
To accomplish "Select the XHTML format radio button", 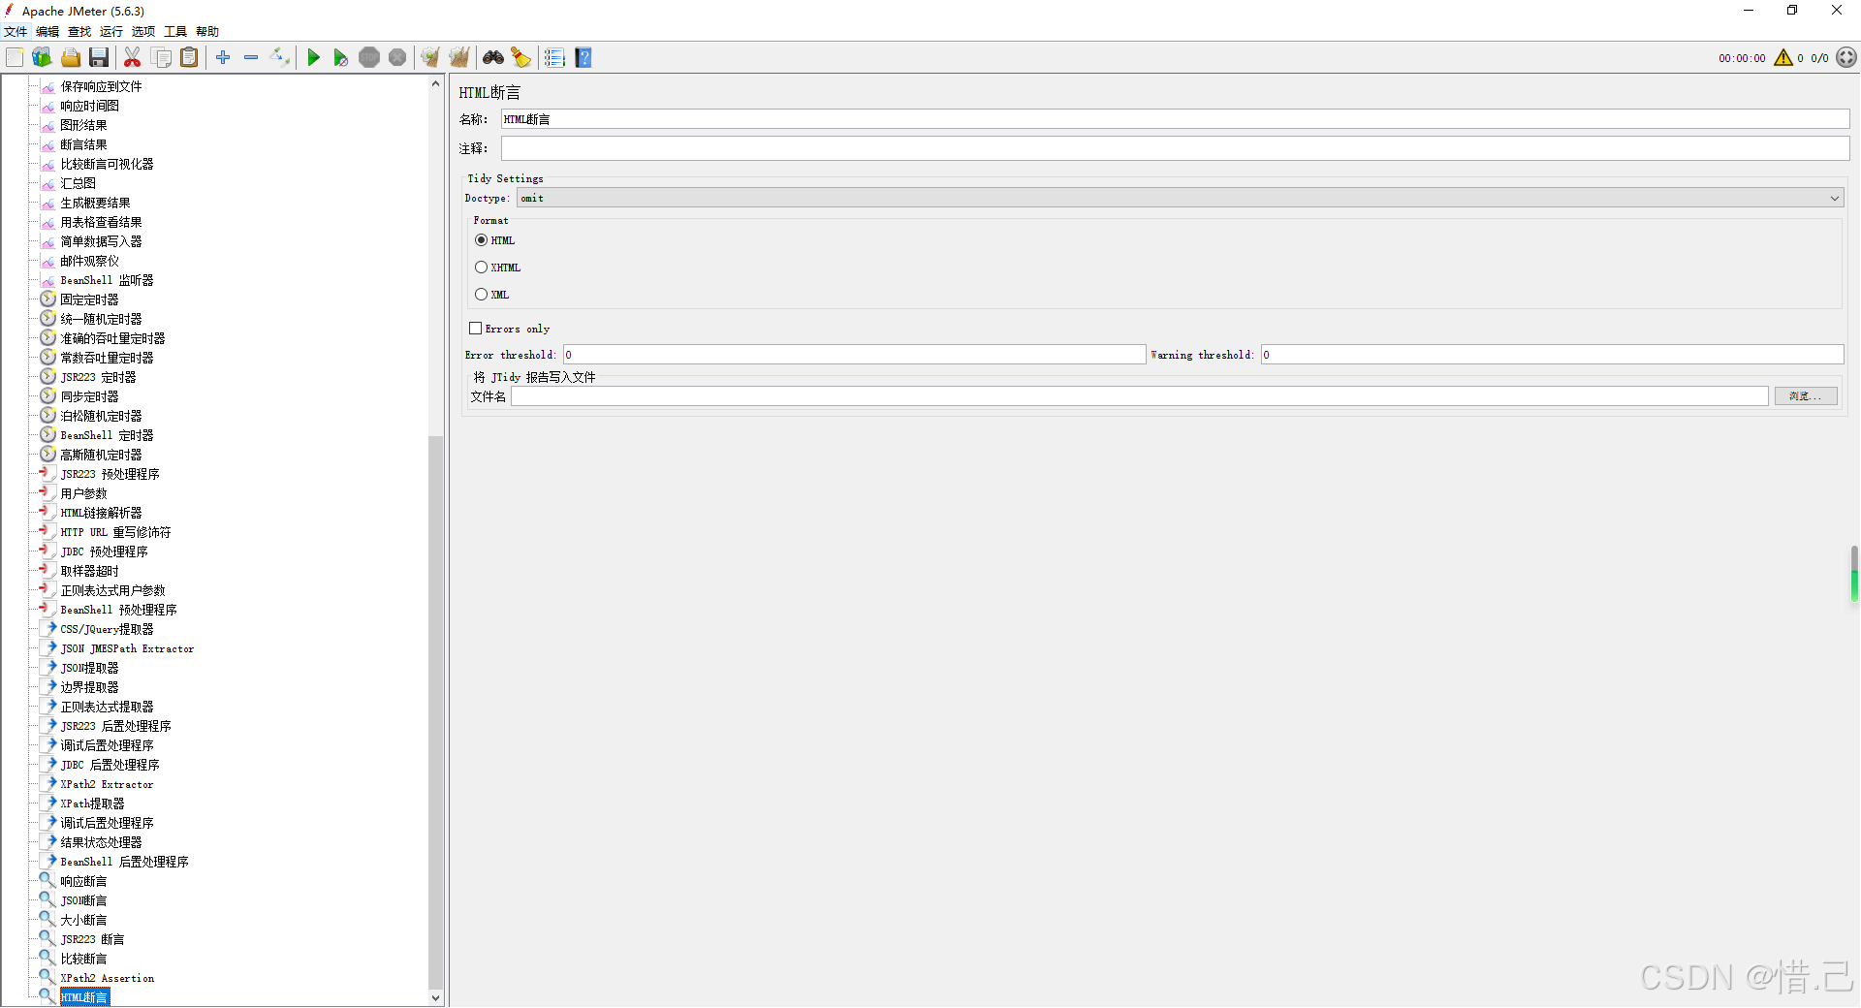I will coord(482,268).
